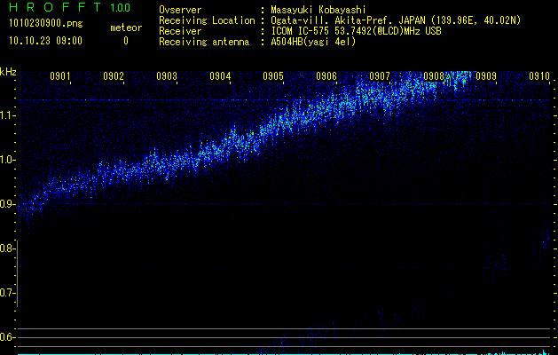Select the Ogata-vill. Akita-Pref. JAPAN location text
The width and height of the screenshot is (558, 355).
coord(396,20)
